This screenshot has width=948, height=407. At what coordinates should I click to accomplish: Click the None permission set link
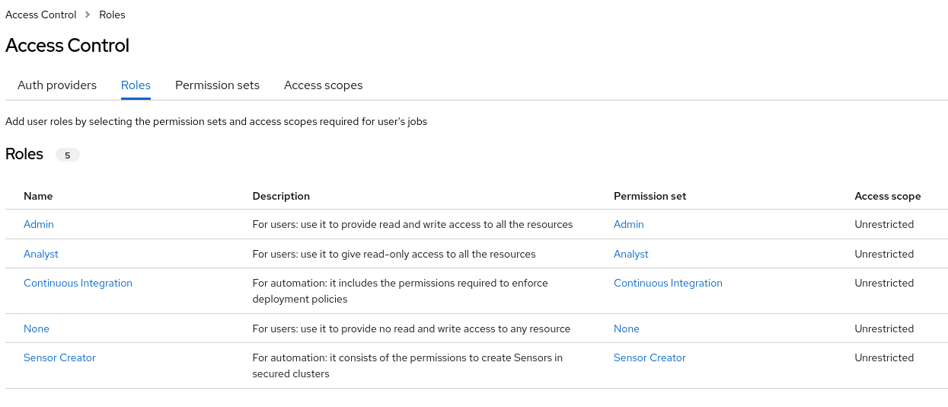[x=626, y=328]
